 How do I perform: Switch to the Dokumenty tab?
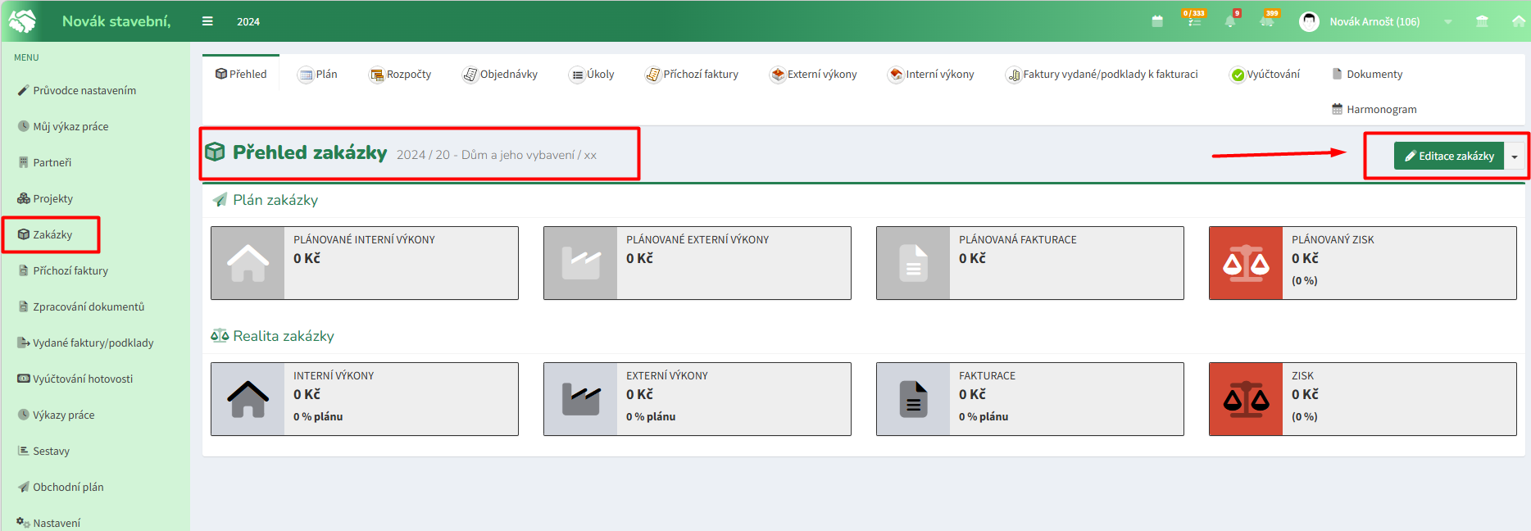pos(1367,74)
